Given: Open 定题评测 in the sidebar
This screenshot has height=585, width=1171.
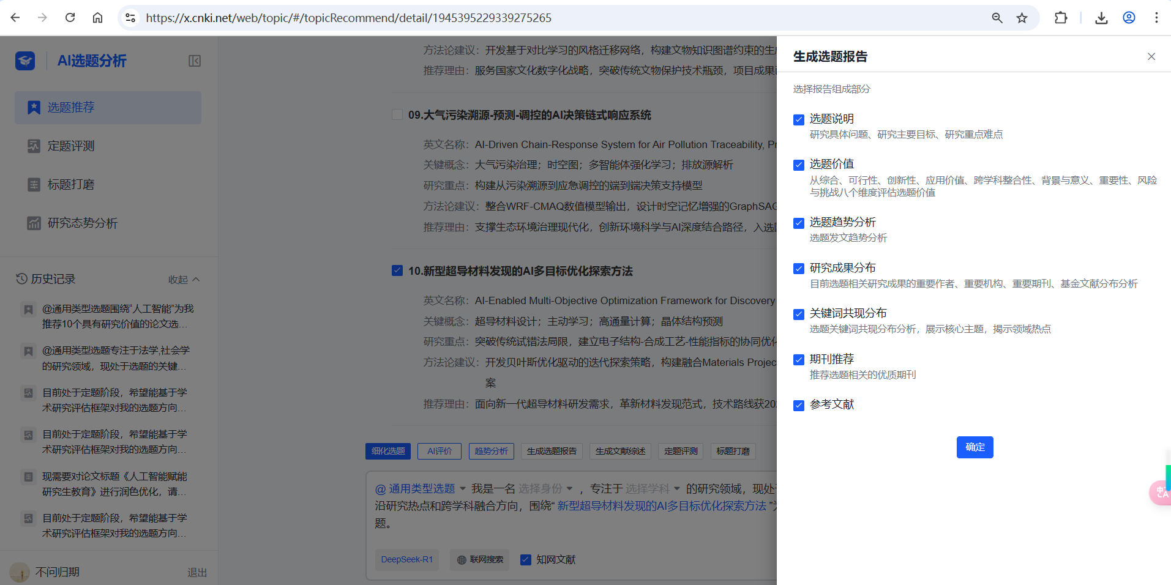Looking at the screenshot, I should [71, 146].
